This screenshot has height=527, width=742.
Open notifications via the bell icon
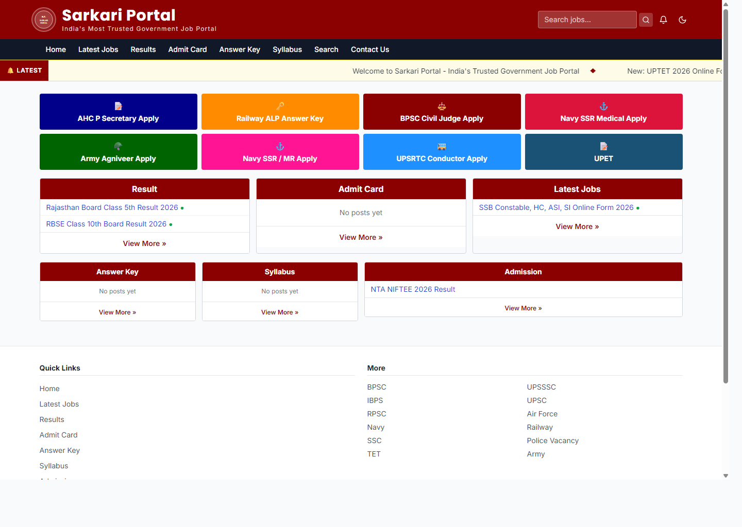click(663, 20)
